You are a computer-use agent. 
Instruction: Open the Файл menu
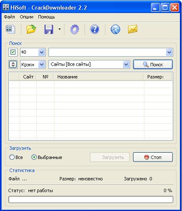pyautogui.click(x=9, y=17)
